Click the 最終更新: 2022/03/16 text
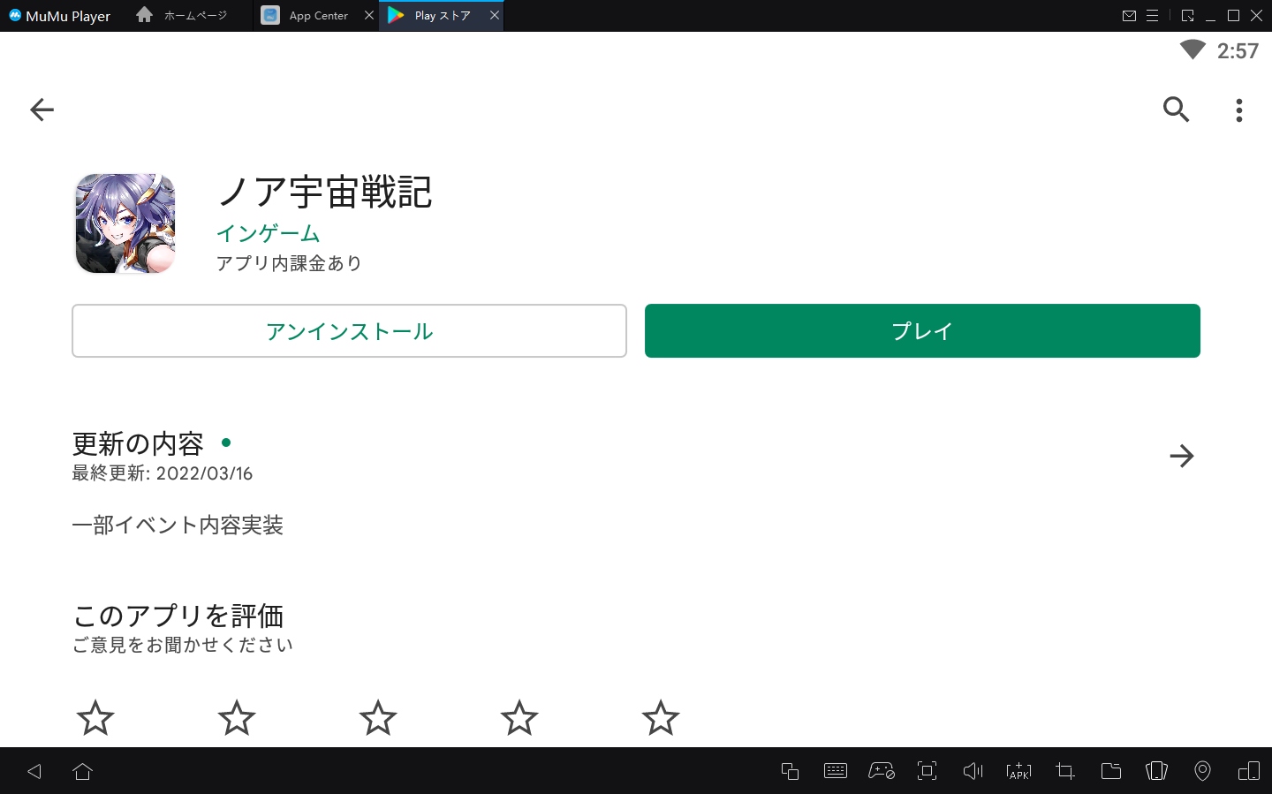This screenshot has width=1272, height=794. coord(163,473)
